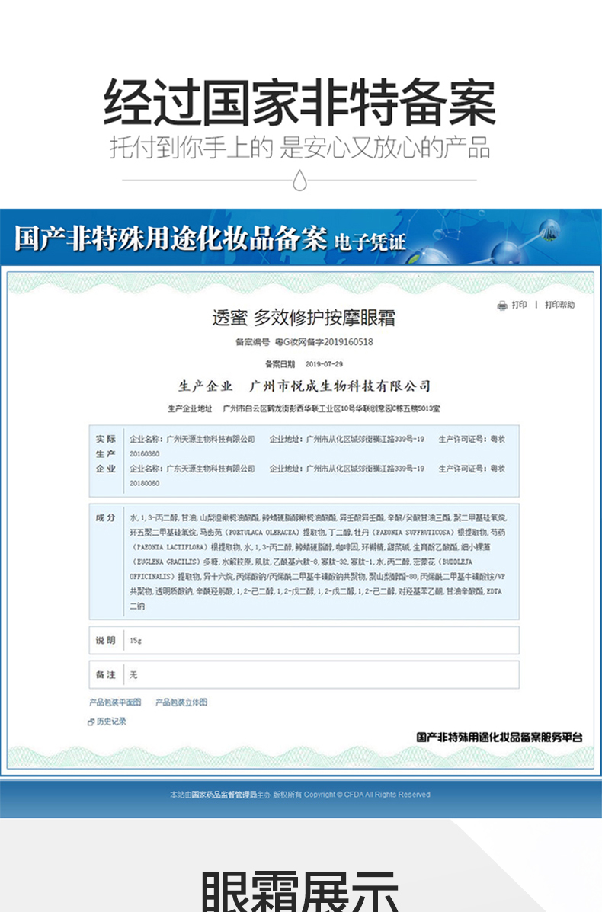Click the 打印 print link

[x=520, y=305]
